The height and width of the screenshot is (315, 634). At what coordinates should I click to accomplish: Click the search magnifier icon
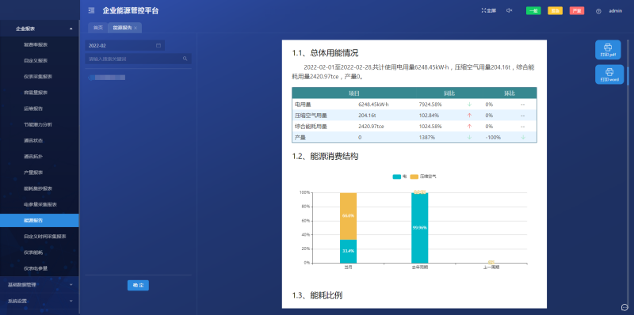[x=185, y=59]
